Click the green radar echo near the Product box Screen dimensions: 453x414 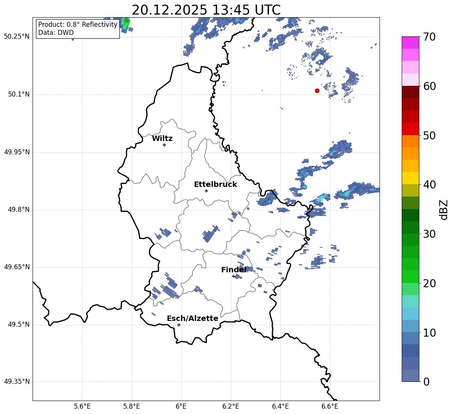point(125,24)
